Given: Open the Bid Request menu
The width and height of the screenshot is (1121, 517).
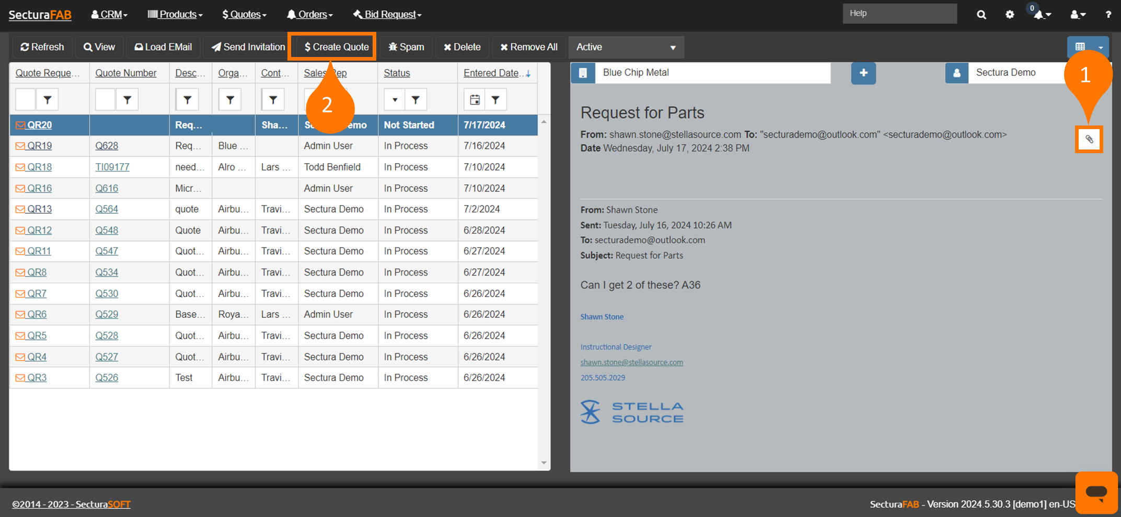Looking at the screenshot, I should click(387, 15).
